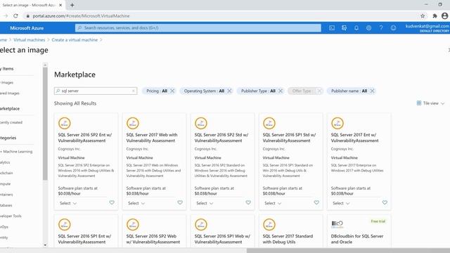Expand Select for SQL Server 2016 SP1 Std
Screen dimensions: 450x253
pos(273,203)
